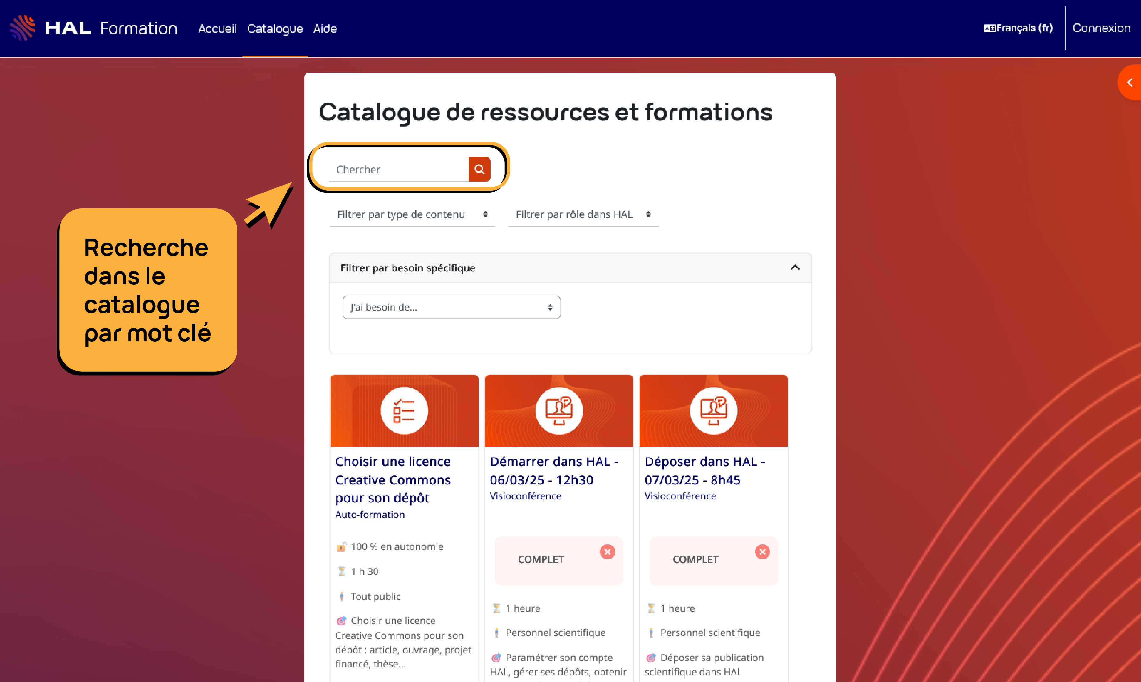
Task: Collapse Filtrer par besoin spécifique panel
Action: 795,268
